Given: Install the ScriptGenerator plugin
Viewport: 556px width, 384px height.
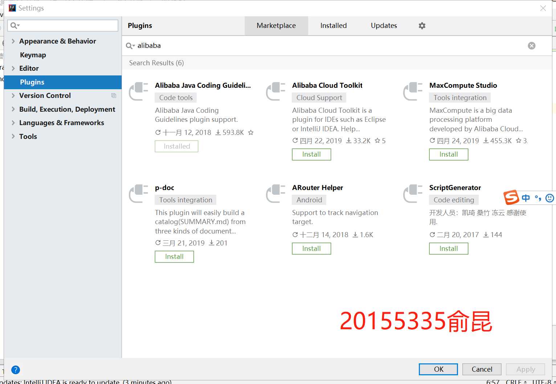Looking at the screenshot, I should click(449, 249).
